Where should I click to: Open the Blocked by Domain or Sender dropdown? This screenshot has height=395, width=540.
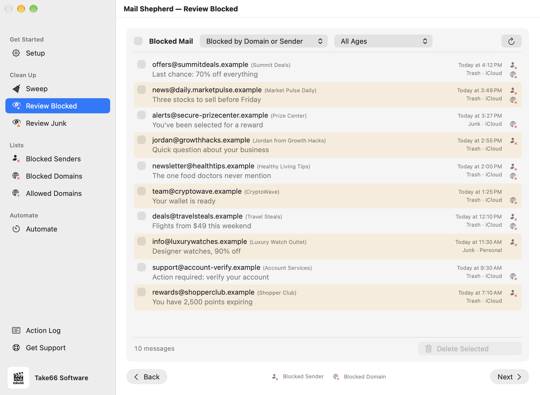pyautogui.click(x=264, y=41)
